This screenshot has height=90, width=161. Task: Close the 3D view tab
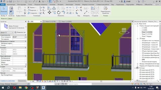click(x=41, y=21)
